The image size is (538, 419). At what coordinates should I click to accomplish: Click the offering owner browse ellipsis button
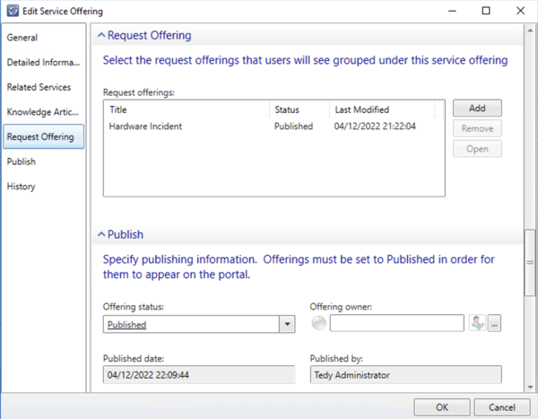click(x=494, y=323)
